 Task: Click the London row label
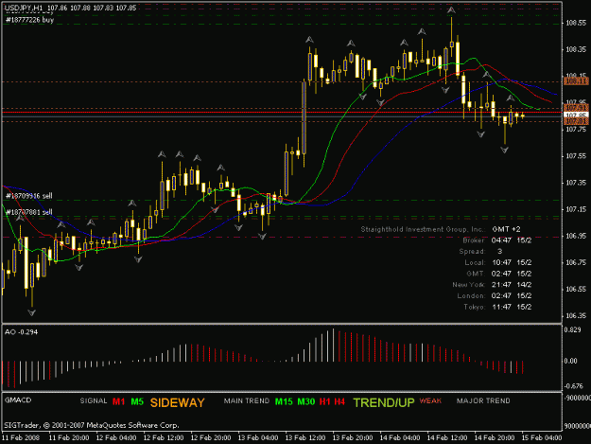(x=471, y=295)
